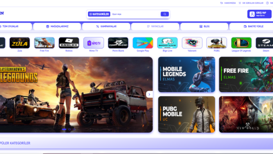Advance the banner with next arrow
273x154 pixels.
pyautogui.click(x=149, y=94)
